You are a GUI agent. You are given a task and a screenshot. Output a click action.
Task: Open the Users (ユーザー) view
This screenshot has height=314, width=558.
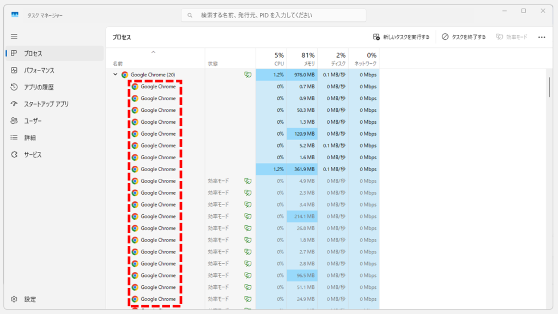click(x=38, y=120)
